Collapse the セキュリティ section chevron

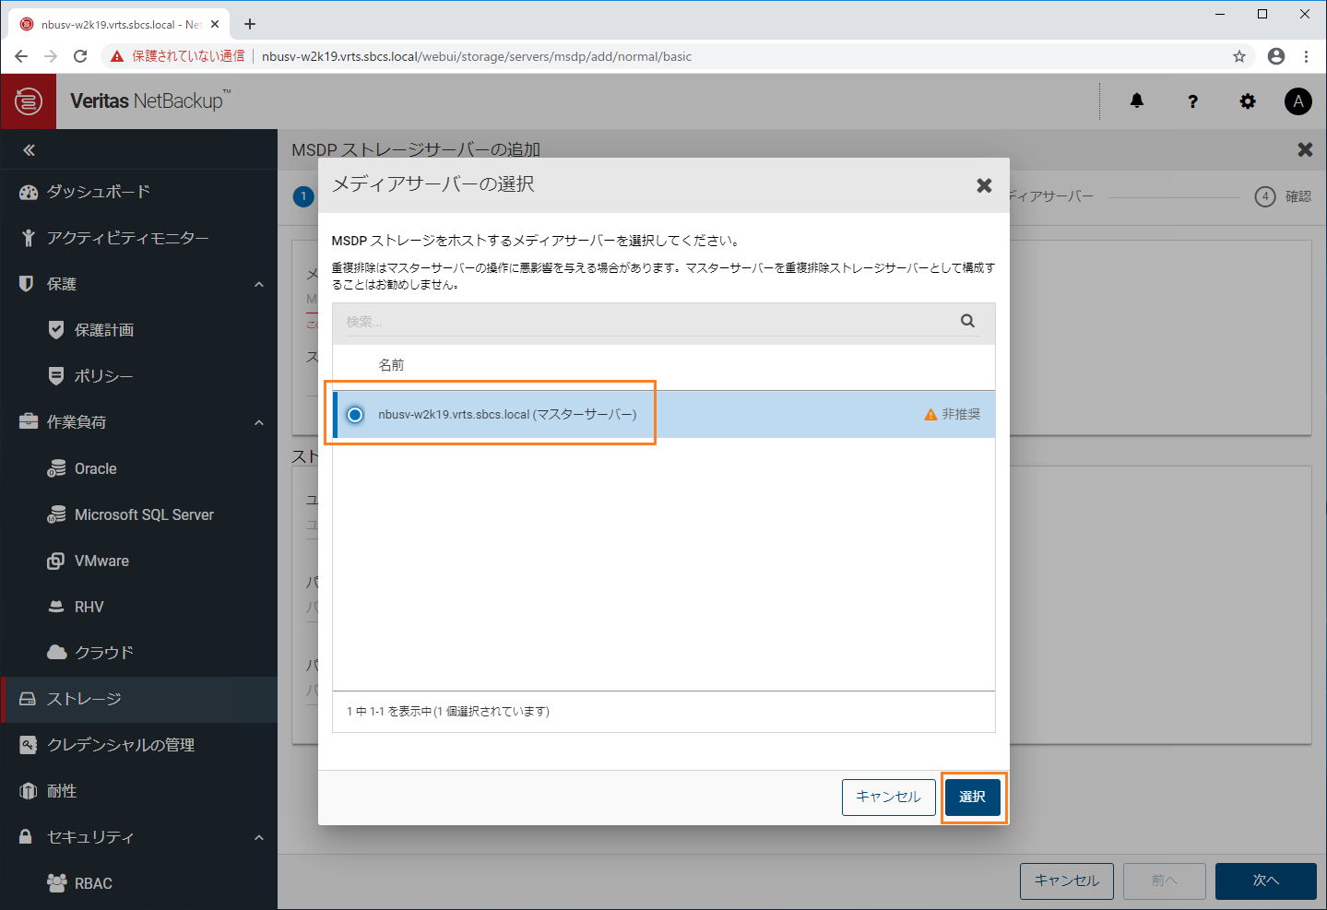(x=259, y=837)
